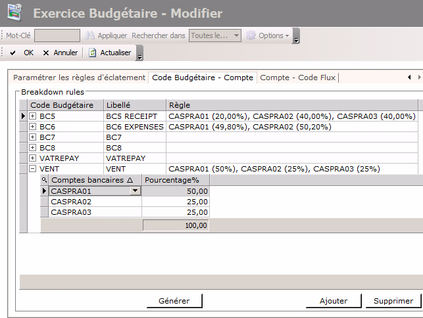
Task: Expand the VATREPAY row
Action: click(x=33, y=158)
